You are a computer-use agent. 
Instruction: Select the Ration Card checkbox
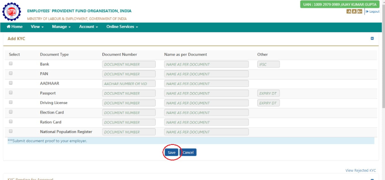click(x=11, y=122)
